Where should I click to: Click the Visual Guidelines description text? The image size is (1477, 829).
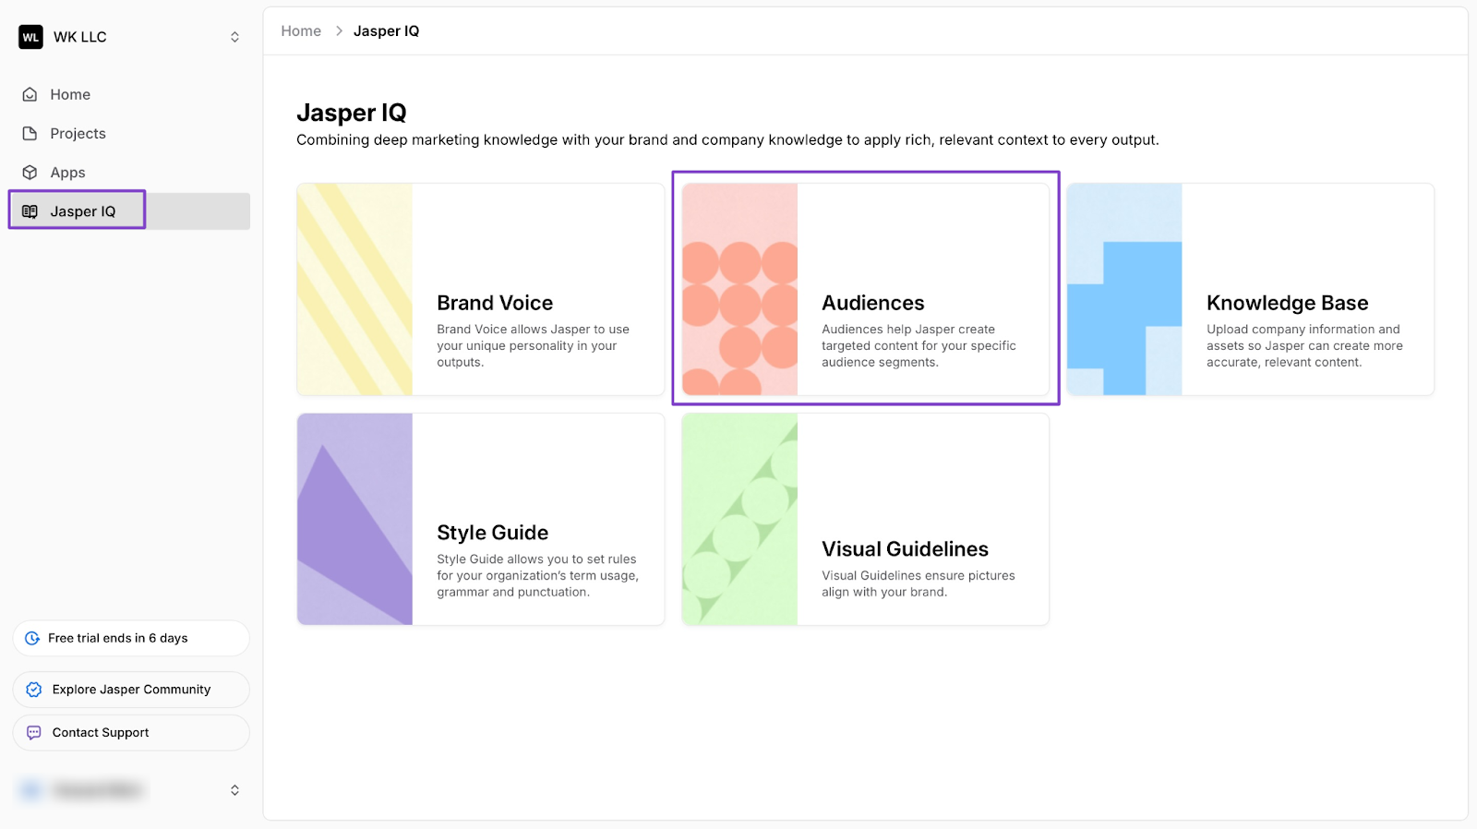(x=919, y=583)
